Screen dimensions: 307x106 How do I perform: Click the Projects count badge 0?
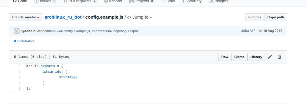(152, 2)
